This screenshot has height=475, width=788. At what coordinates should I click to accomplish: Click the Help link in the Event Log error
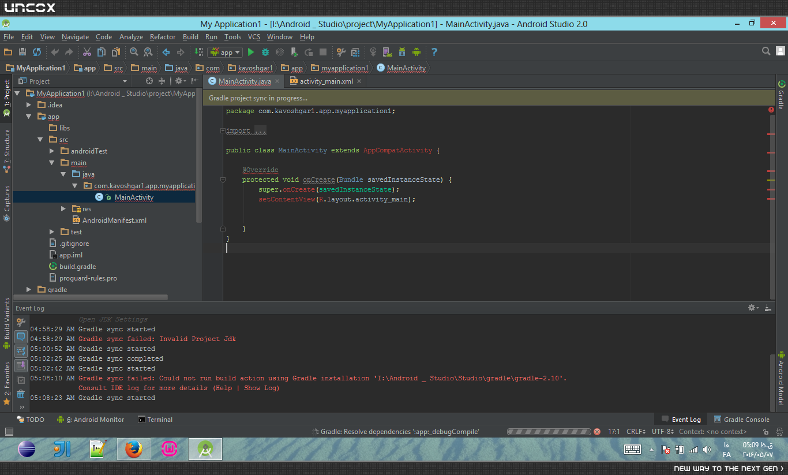(224, 388)
